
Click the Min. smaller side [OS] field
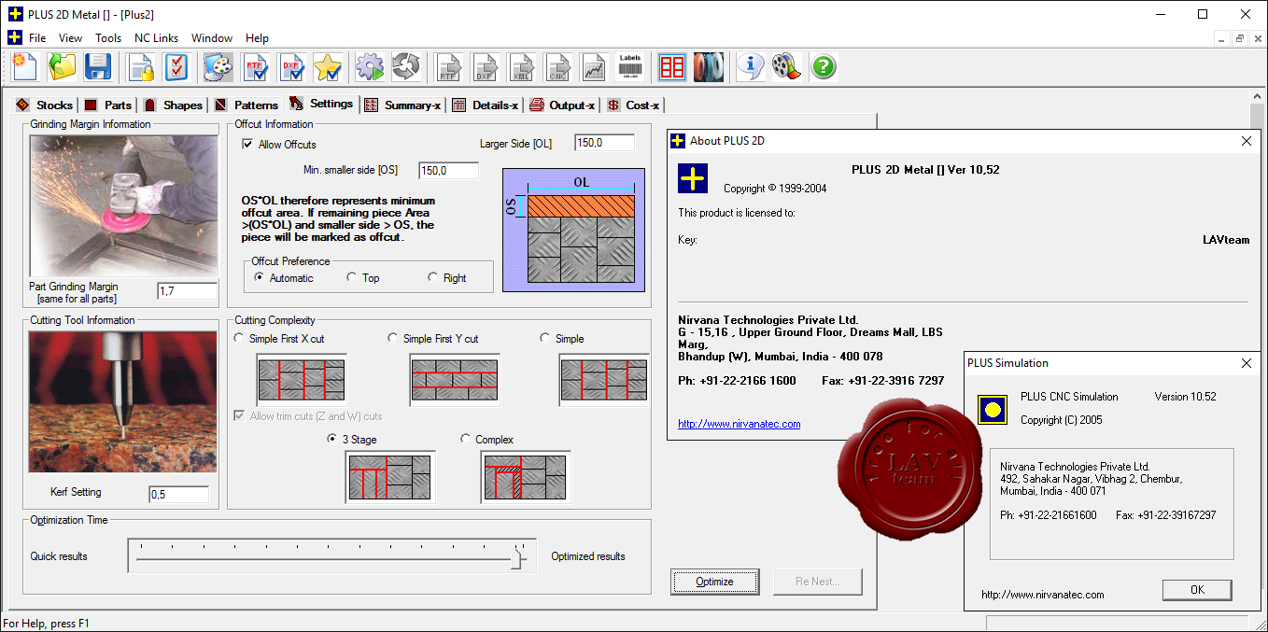tap(449, 171)
